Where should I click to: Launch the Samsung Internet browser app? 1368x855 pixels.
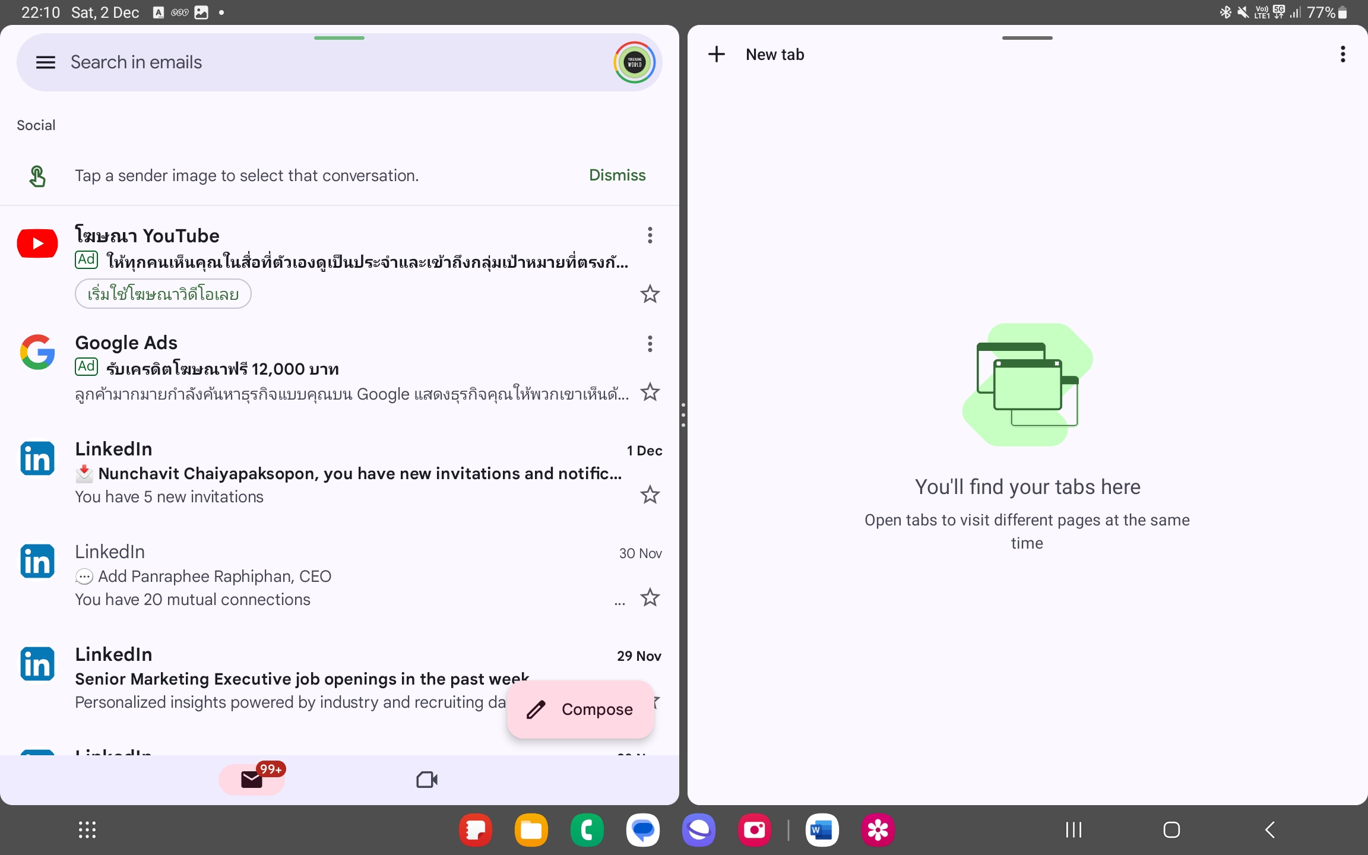[698, 829]
